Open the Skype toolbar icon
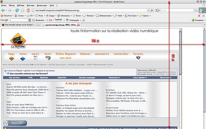206x129 pixels. [201, 10]
